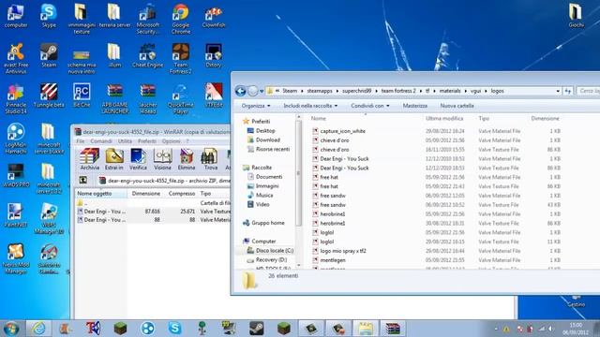The image size is (600, 337).
Task: Open Steam from the taskbar
Action: pyautogui.click(x=256, y=329)
